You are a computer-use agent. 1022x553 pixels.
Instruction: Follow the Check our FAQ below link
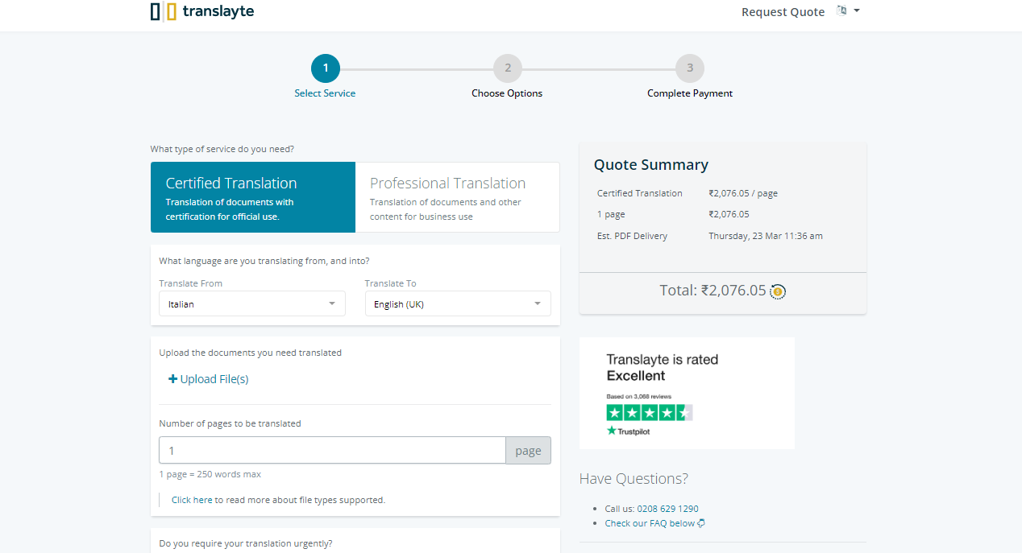[654, 523]
